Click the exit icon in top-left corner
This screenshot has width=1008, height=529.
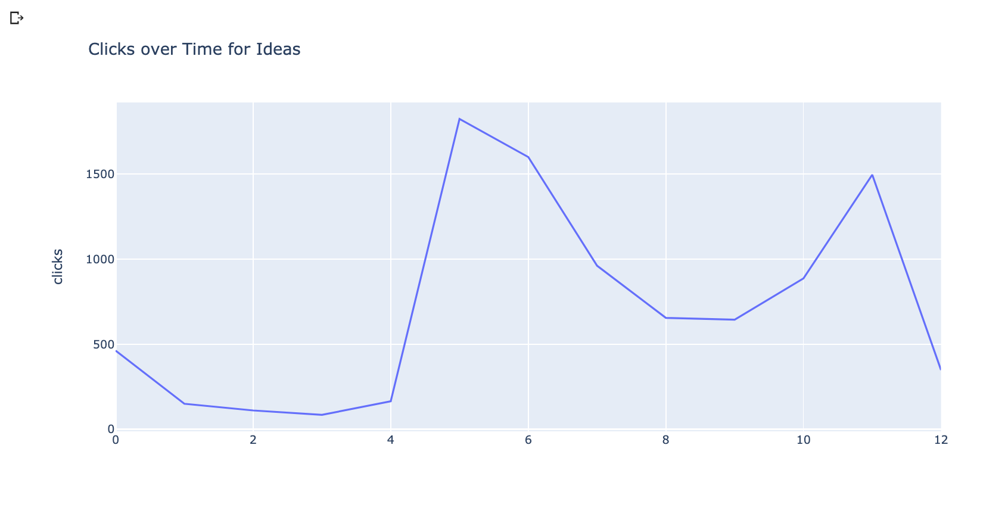tap(17, 18)
